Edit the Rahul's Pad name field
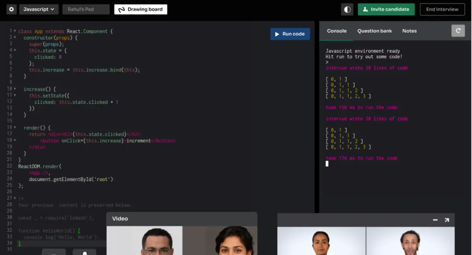The height and width of the screenshot is (255, 472). (86, 9)
